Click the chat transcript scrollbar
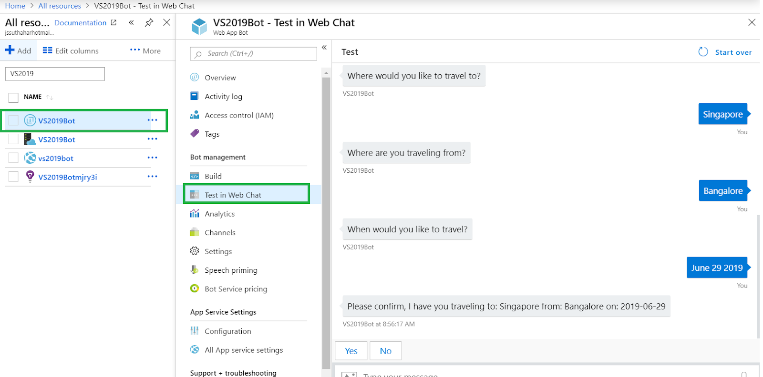Screen dimensions: 763x377 tap(758, 276)
